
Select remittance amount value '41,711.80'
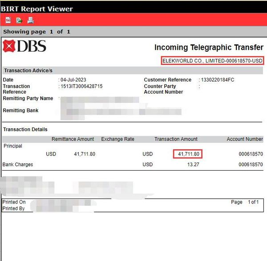click(x=85, y=154)
